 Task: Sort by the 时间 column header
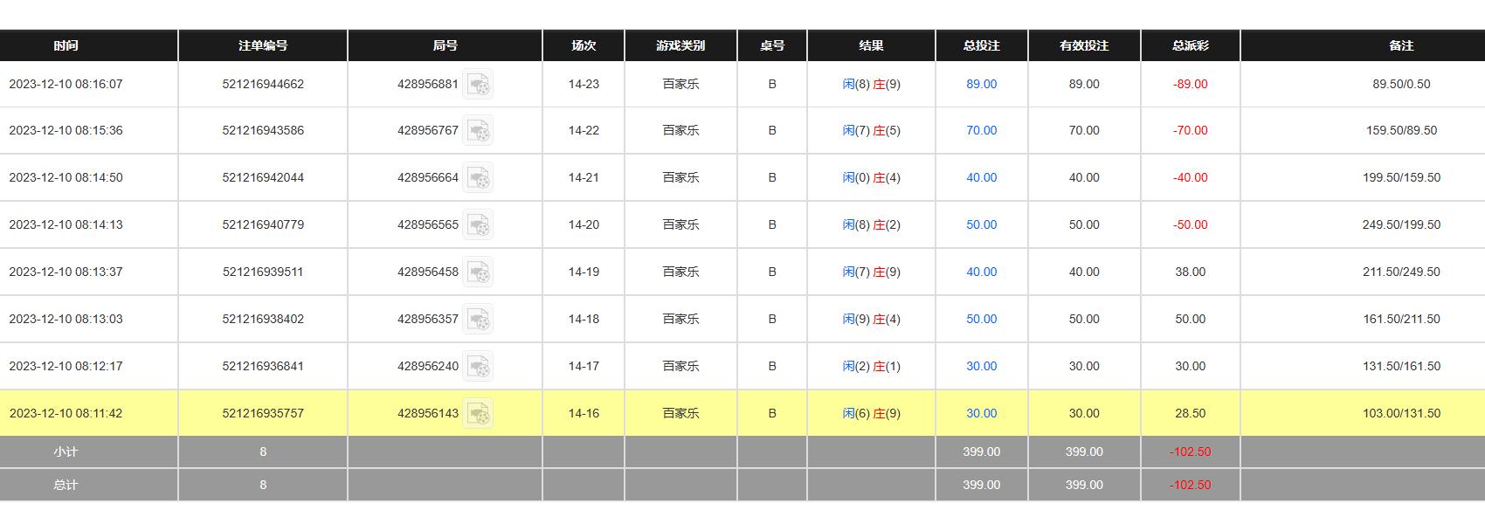pos(66,45)
